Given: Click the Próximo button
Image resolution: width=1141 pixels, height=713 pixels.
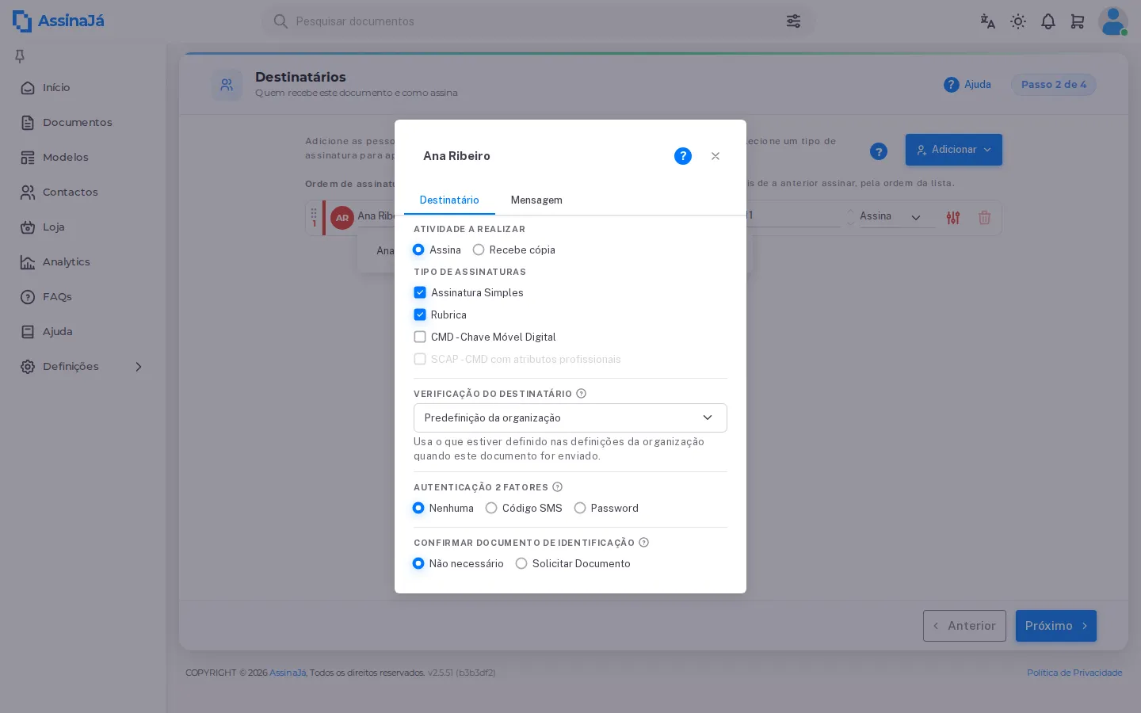Looking at the screenshot, I should click(x=1056, y=626).
